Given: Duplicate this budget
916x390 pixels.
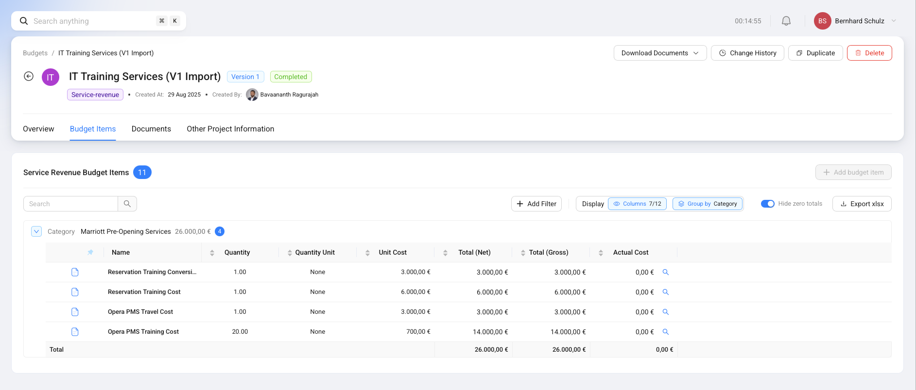Looking at the screenshot, I should click(815, 53).
